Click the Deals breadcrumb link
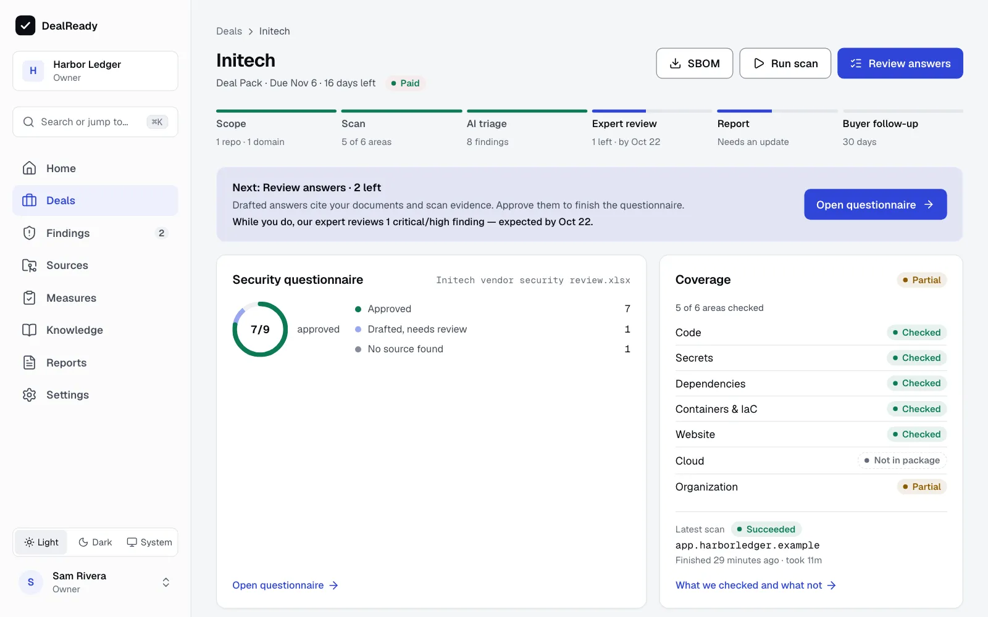 click(x=229, y=31)
